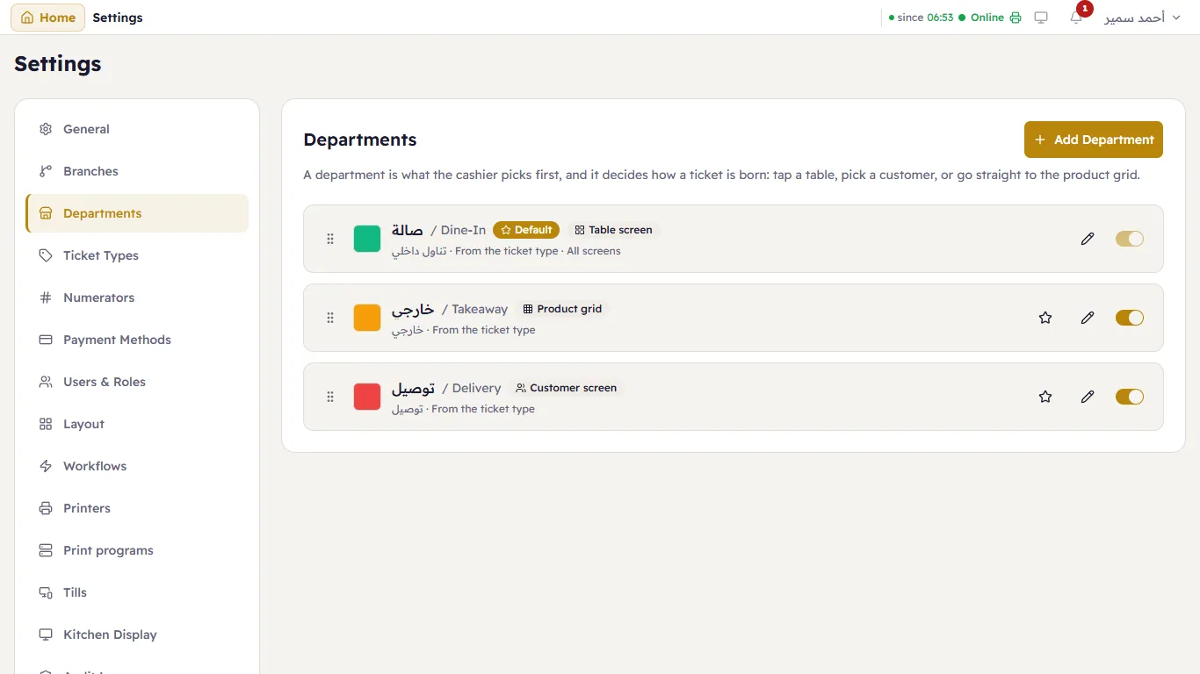The image size is (1200, 674).
Task: Set Delivery as default with star
Action: [x=1045, y=397]
